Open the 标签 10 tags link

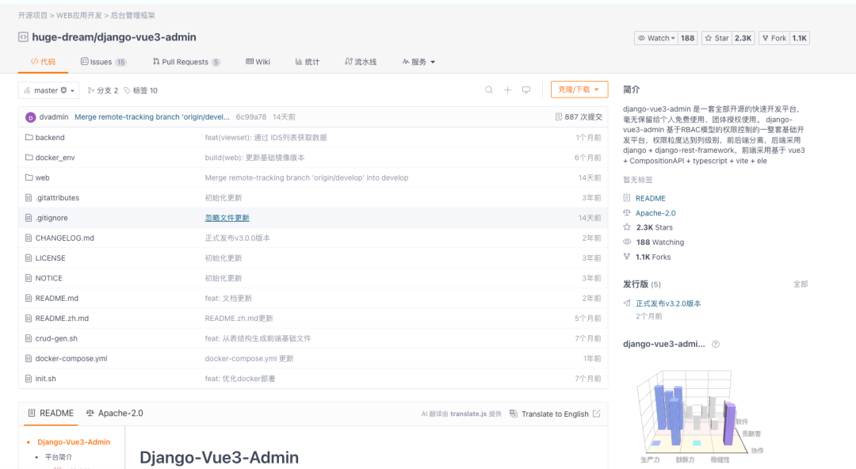pyautogui.click(x=140, y=90)
